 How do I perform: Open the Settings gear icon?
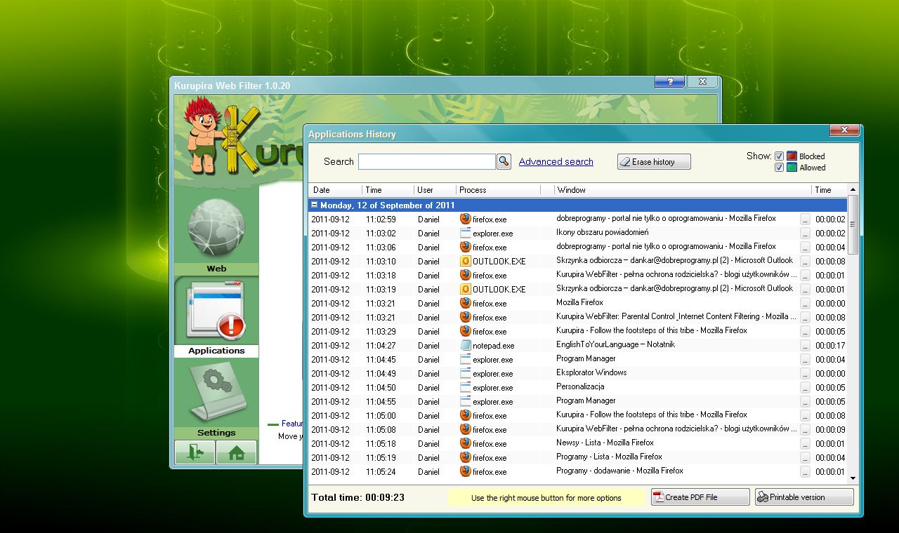[216, 391]
